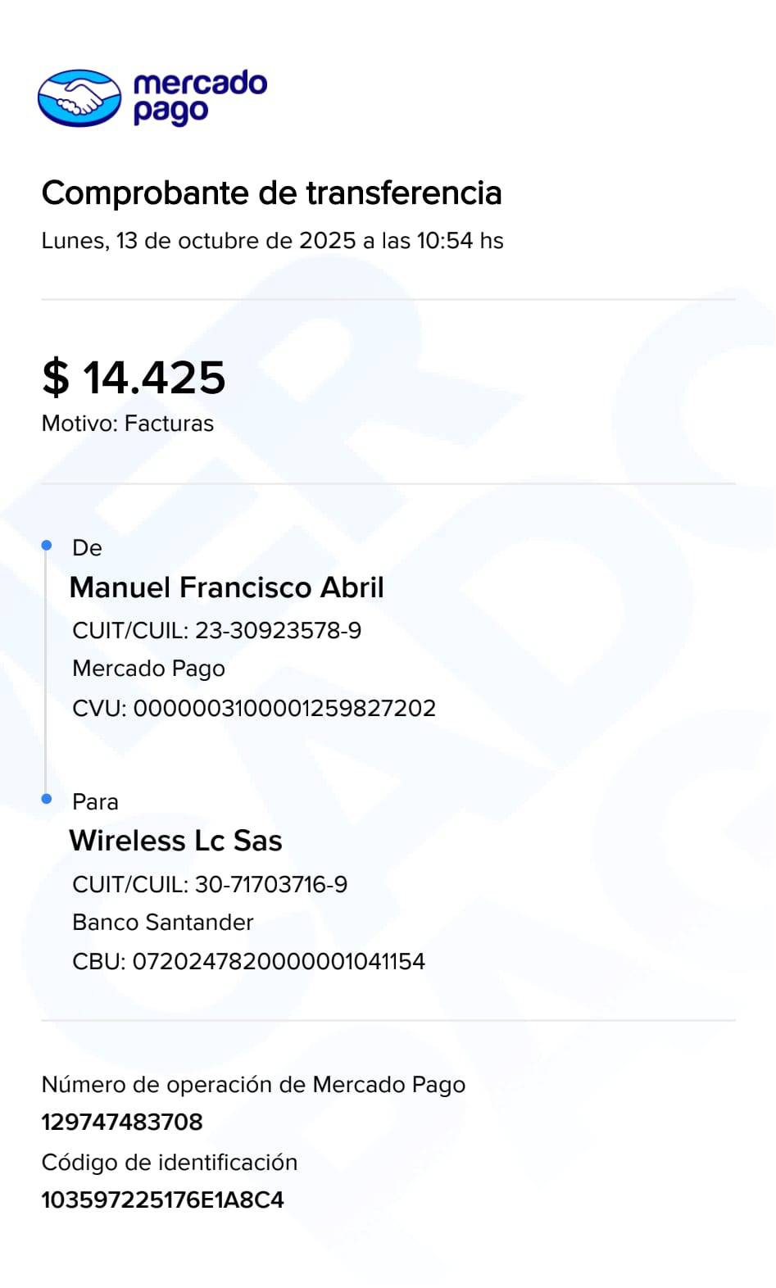Click the "Número de operación de Mercado Pago" label
This screenshot has width=776, height=1288.
tap(253, 1085)
